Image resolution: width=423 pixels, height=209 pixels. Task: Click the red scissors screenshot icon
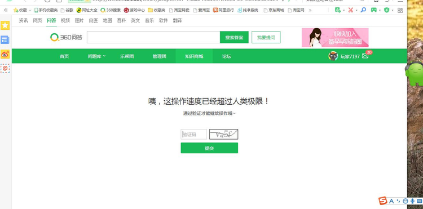[x=351, y=10]
